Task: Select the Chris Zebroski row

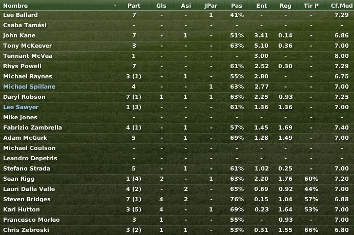Action: [177, 230]
